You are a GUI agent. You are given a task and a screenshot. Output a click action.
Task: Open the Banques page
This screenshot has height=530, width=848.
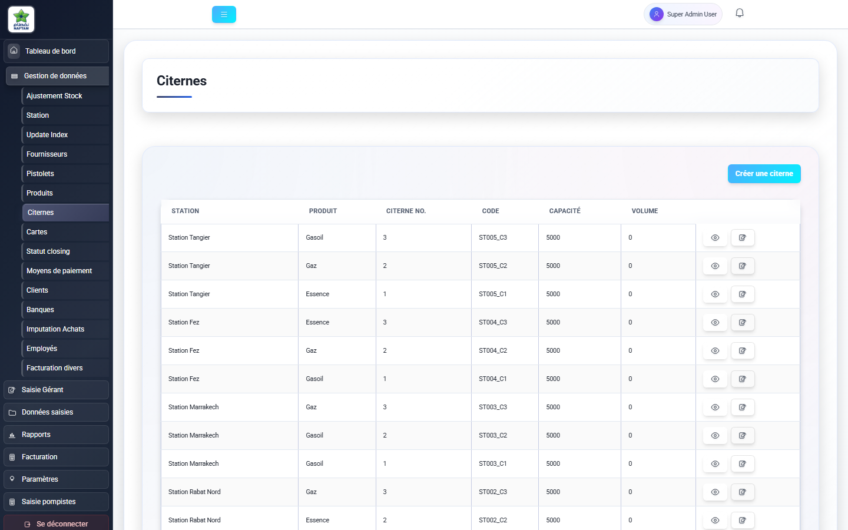pos(65,310)
